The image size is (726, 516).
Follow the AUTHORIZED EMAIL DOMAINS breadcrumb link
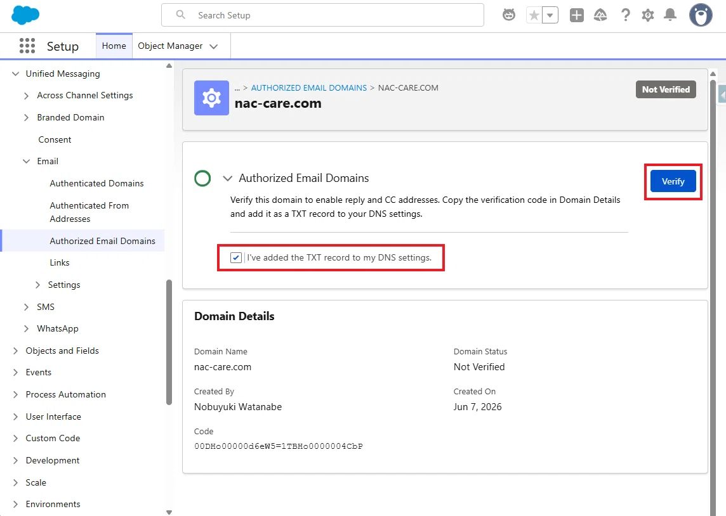309,88
